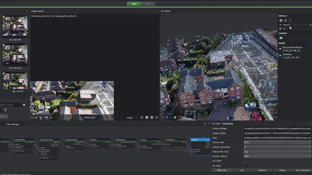Click the Dense SfMData path field

(x=277, y=128)
